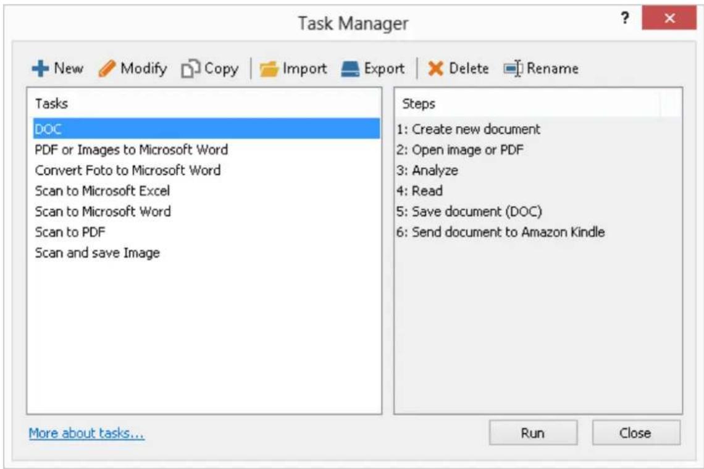Image resolution: width=704 pixels, height=469 pixels.
Task: Click the Tasks column header
Action: pos(204,103)
